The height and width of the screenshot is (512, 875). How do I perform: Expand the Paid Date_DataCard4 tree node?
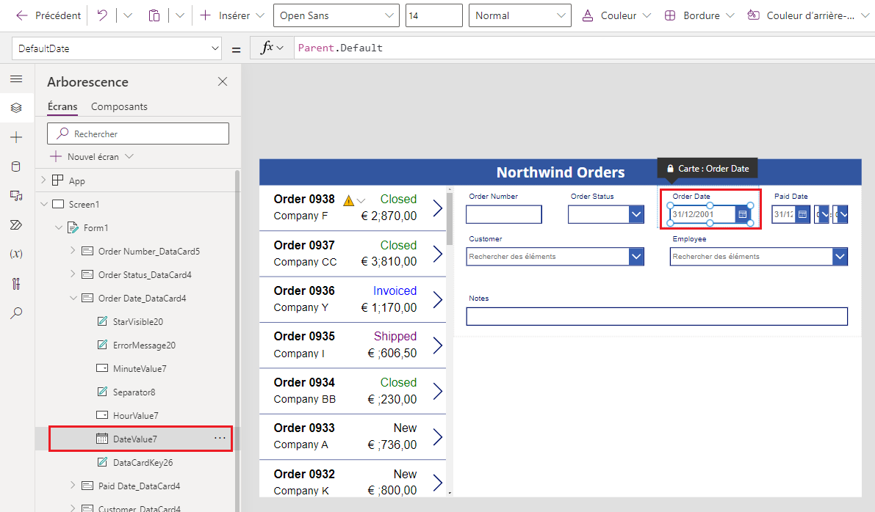point(73,486)
